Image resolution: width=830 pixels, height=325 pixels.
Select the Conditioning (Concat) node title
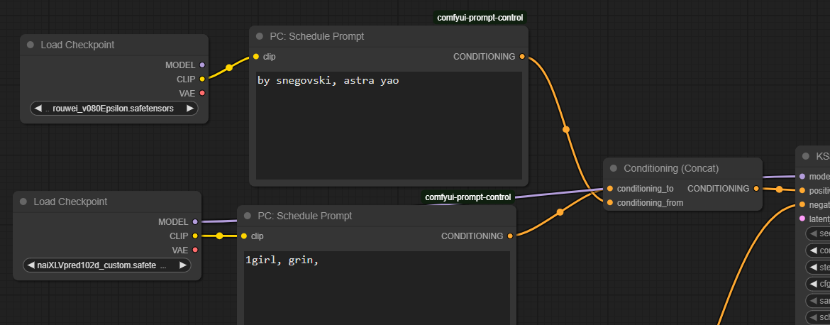click(x=671, y=168)
